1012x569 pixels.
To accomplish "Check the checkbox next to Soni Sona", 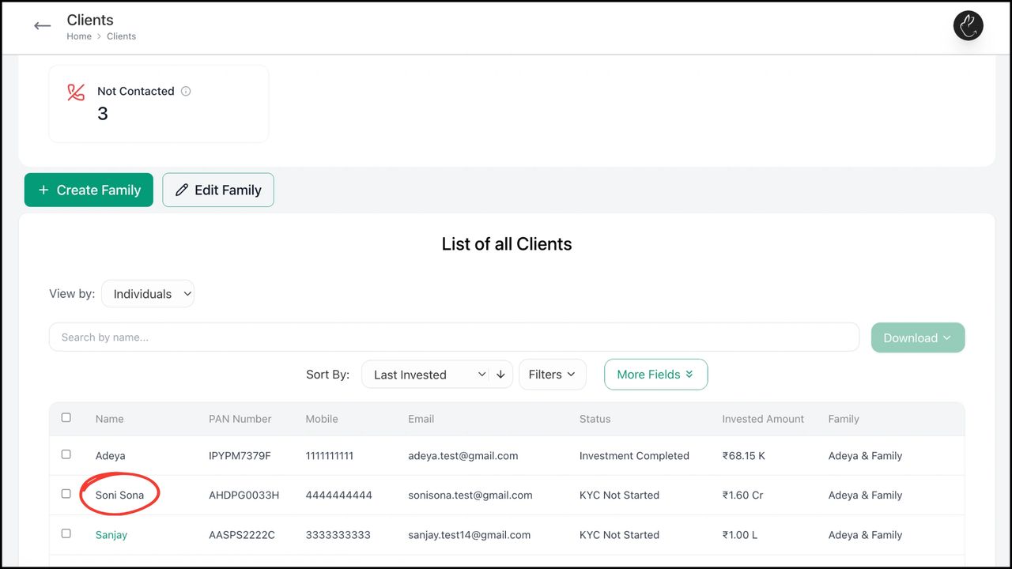I will coord(66,493).
